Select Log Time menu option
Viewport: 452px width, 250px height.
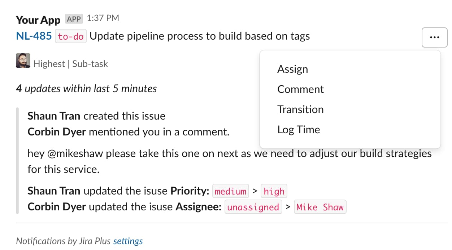tap(299, 130)
